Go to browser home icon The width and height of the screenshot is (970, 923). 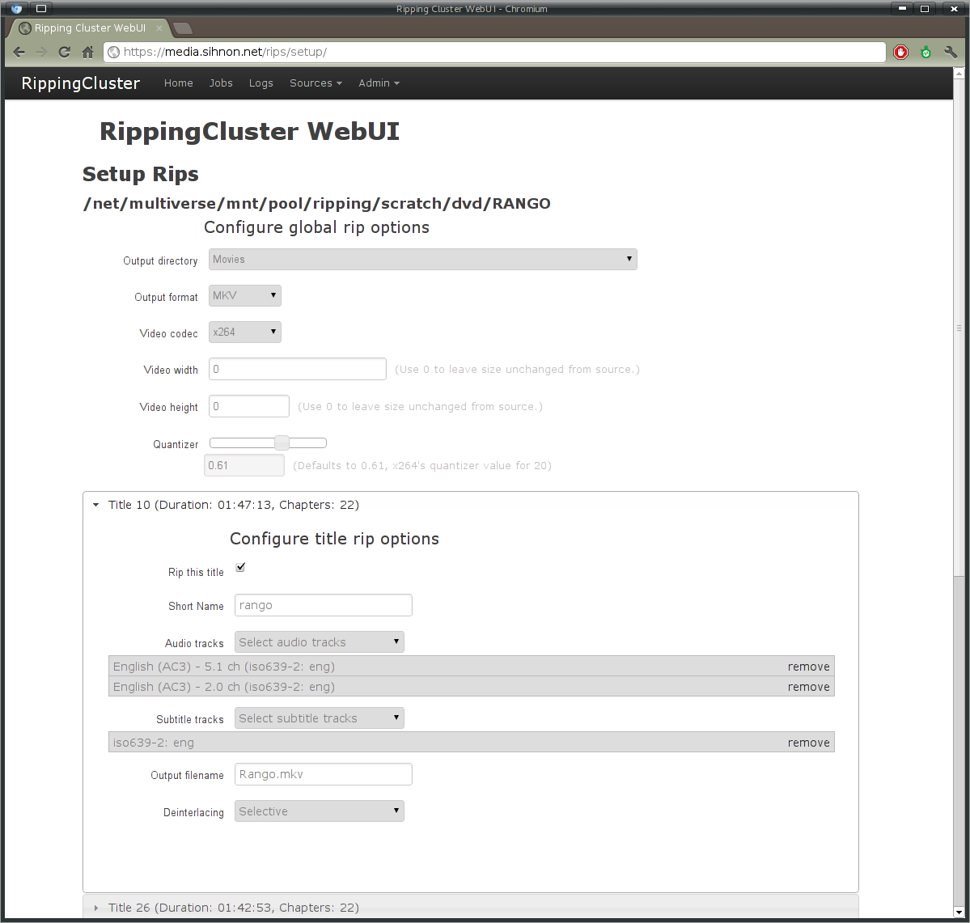click(x=88, y=53)
